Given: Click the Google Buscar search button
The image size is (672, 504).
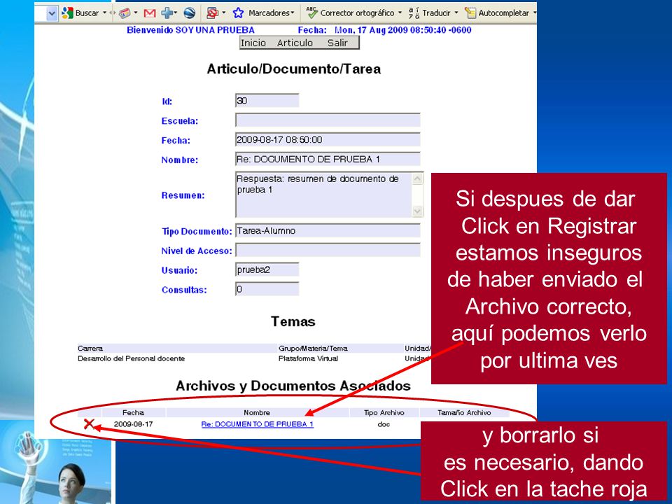Looking at the screenshot, I should point(80,13).
